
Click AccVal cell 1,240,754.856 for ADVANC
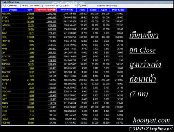pos(69,14)
